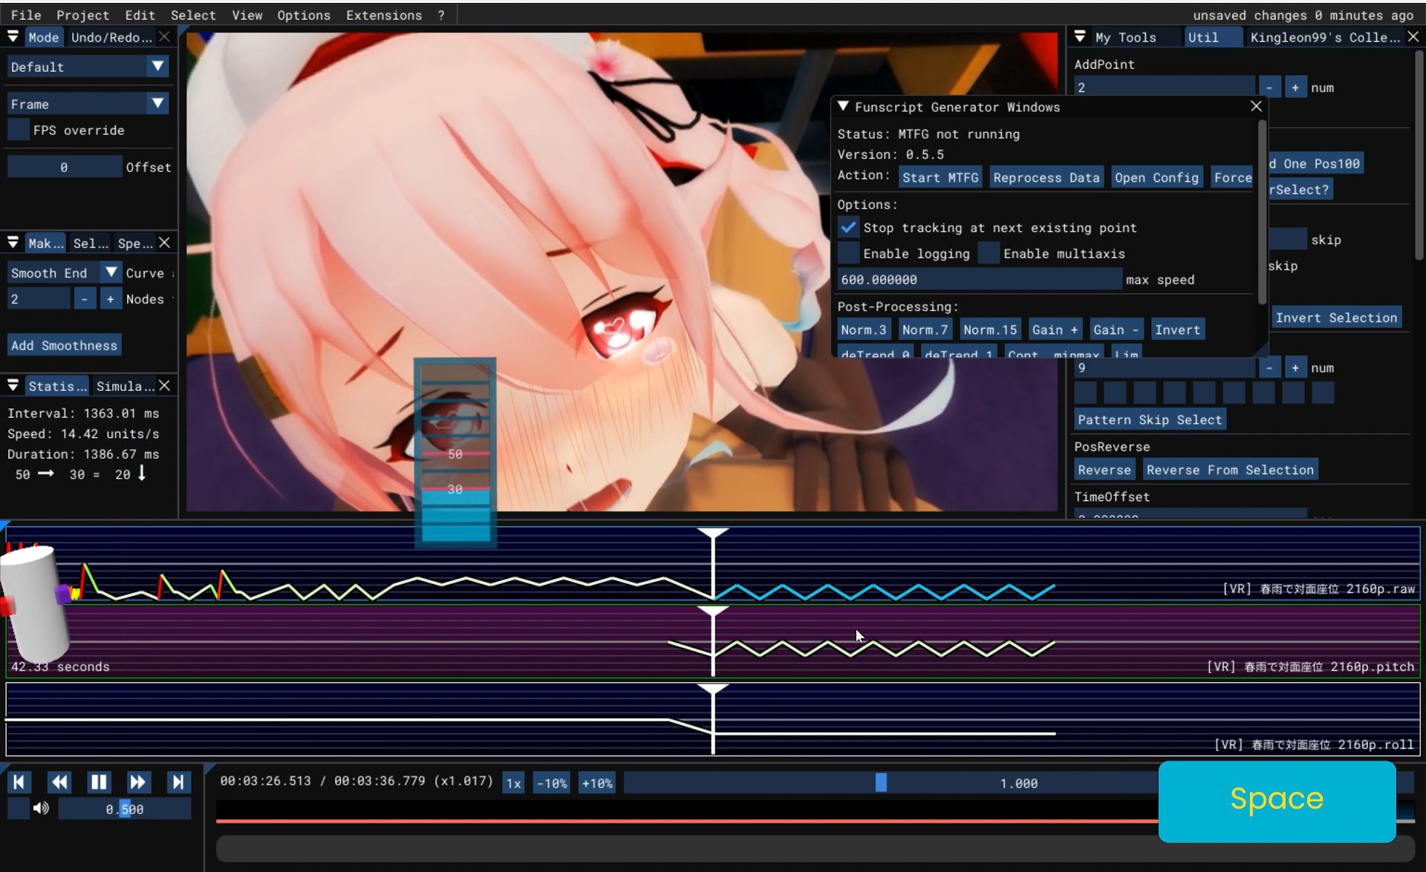Step back to previous frame

pyautogui.click(x=59, y=781)
